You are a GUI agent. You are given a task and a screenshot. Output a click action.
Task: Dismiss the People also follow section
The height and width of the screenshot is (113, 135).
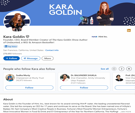(x=129, y=69)
